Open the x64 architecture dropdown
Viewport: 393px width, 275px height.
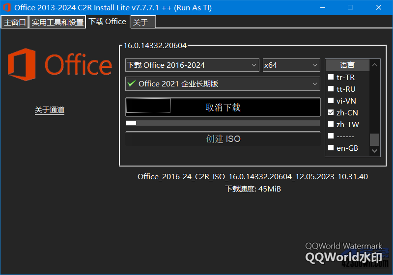pos(291,65)
